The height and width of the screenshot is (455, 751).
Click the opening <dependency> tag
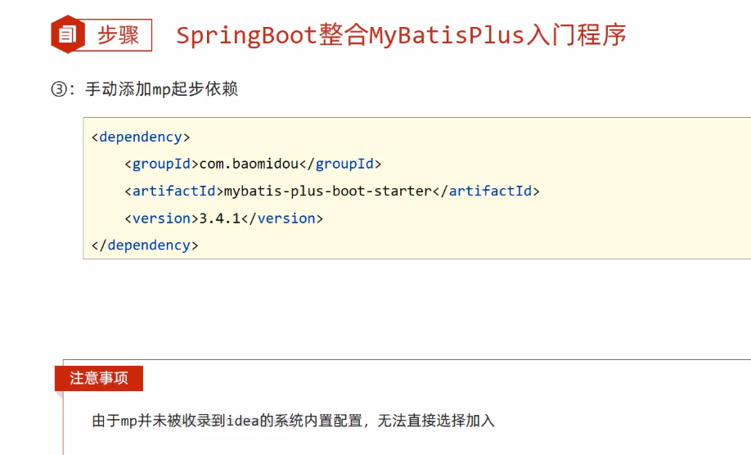(141, 137)
